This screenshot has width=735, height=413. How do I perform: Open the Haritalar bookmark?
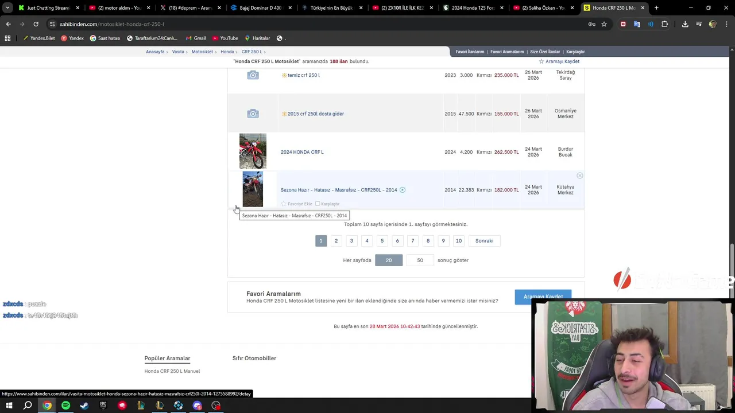point(257,38)
